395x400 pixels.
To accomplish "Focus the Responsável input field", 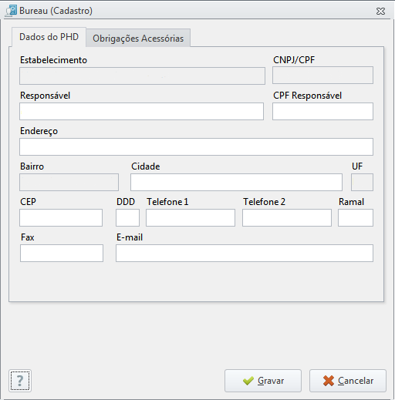I will [141, 111].
